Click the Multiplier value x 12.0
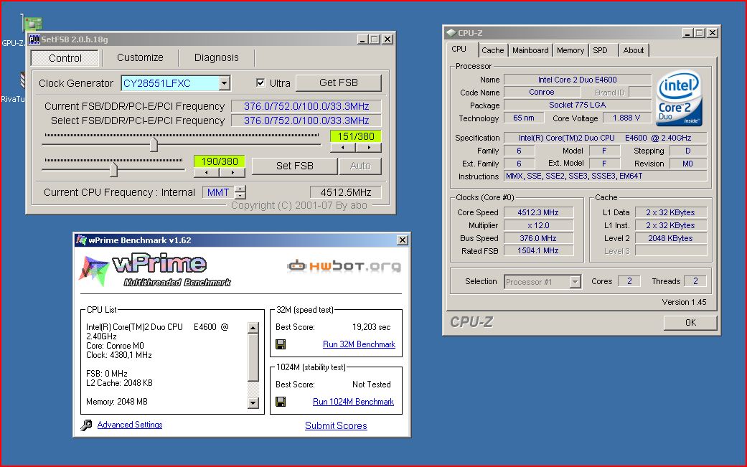 (538, 225)
